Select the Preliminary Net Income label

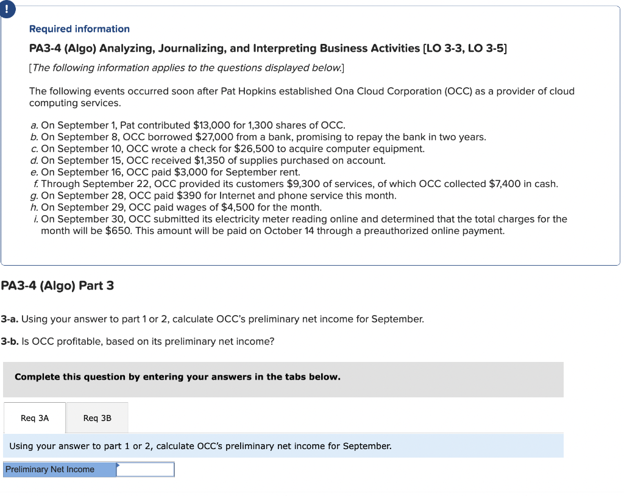coord(58,469)
